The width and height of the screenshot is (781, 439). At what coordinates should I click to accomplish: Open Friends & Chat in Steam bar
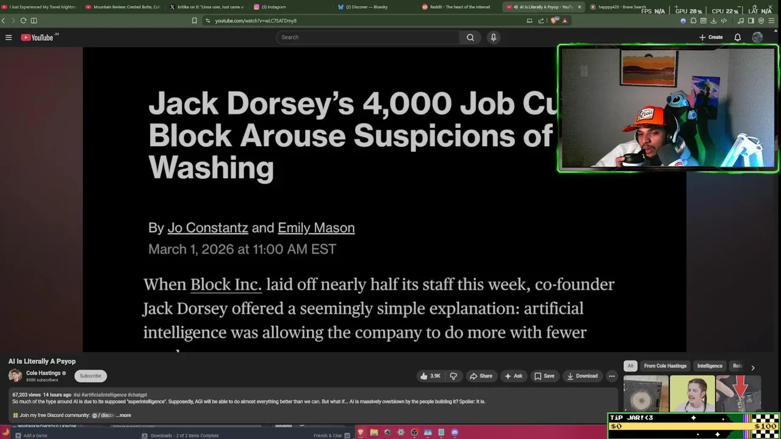pyautogui.click(x=331, y=435)
